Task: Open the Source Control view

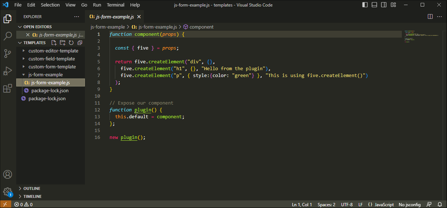Action: (x=8, y=54)
